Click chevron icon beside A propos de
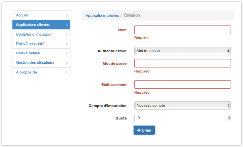This screenshot has width=243, height=147. point(67,72)
